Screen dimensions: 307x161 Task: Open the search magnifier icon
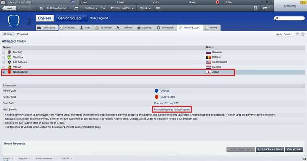(x=276, y=19)
